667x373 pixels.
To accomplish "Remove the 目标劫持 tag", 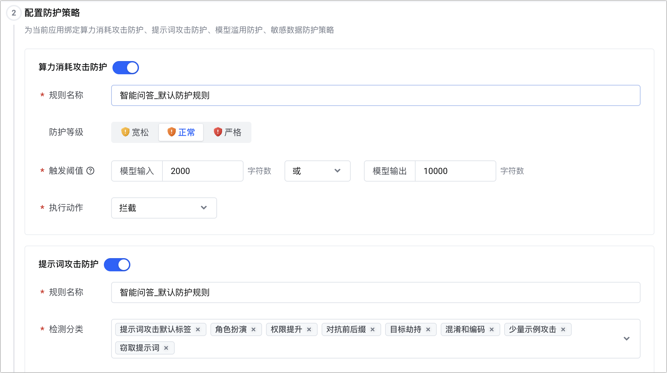I will coord(428,329).
